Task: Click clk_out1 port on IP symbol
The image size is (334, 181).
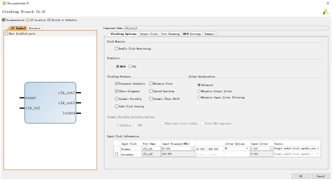Action: [x=67, y=93]
